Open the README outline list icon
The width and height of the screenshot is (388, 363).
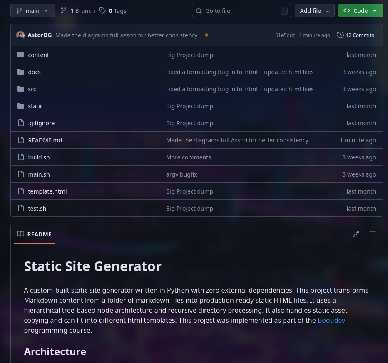click(x=373, y=234)
